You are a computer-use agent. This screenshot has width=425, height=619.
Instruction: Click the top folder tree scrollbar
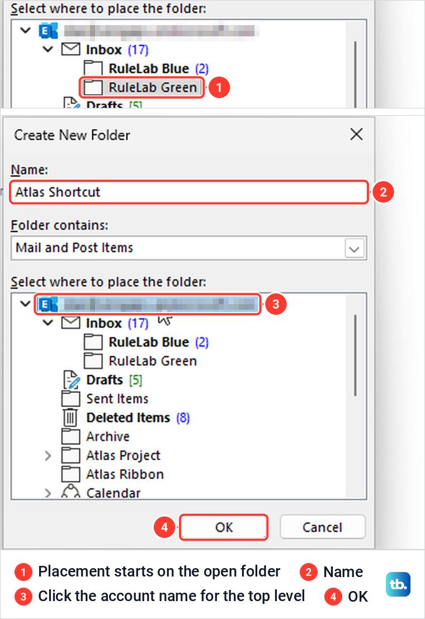355,74
